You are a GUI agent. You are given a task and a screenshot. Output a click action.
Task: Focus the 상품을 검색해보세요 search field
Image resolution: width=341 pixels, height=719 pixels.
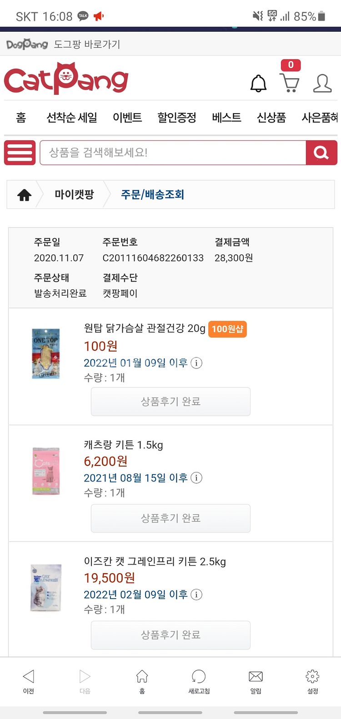173,153
